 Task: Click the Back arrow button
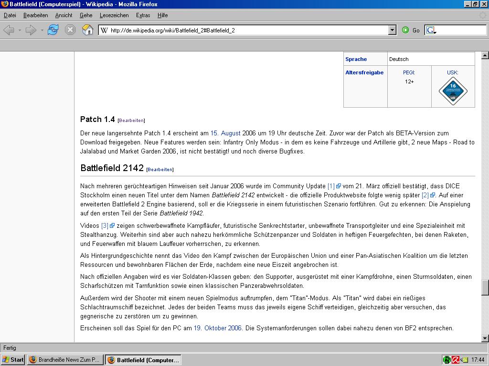click(x=9, y=30)
